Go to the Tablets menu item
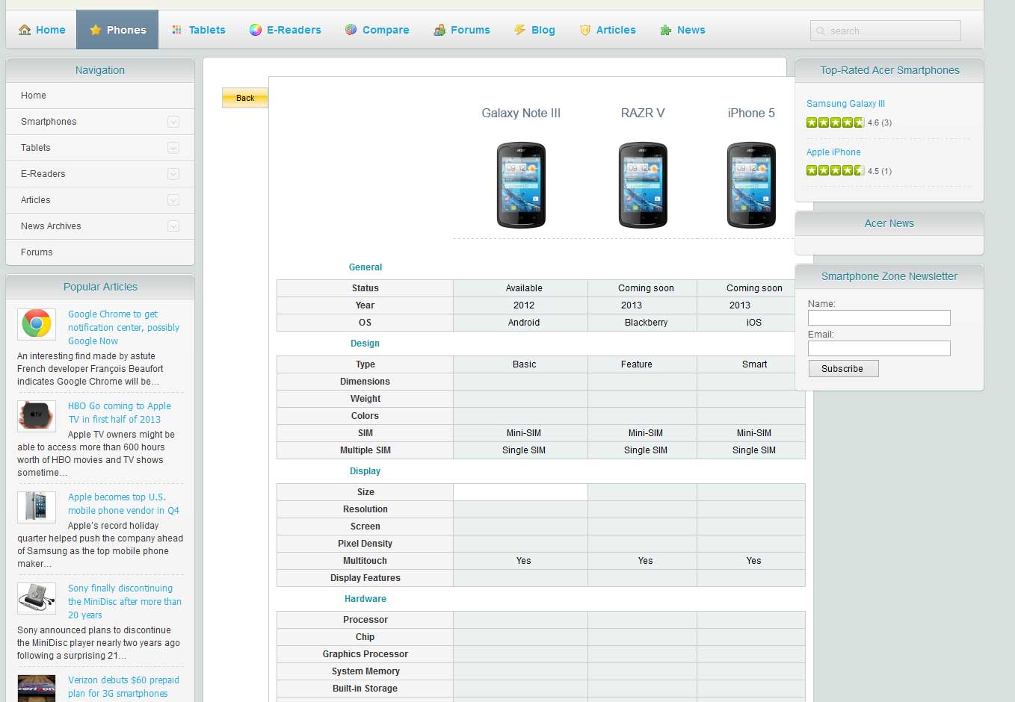The height and width of the screenshot is (702, 1015). tap(198, 30)
